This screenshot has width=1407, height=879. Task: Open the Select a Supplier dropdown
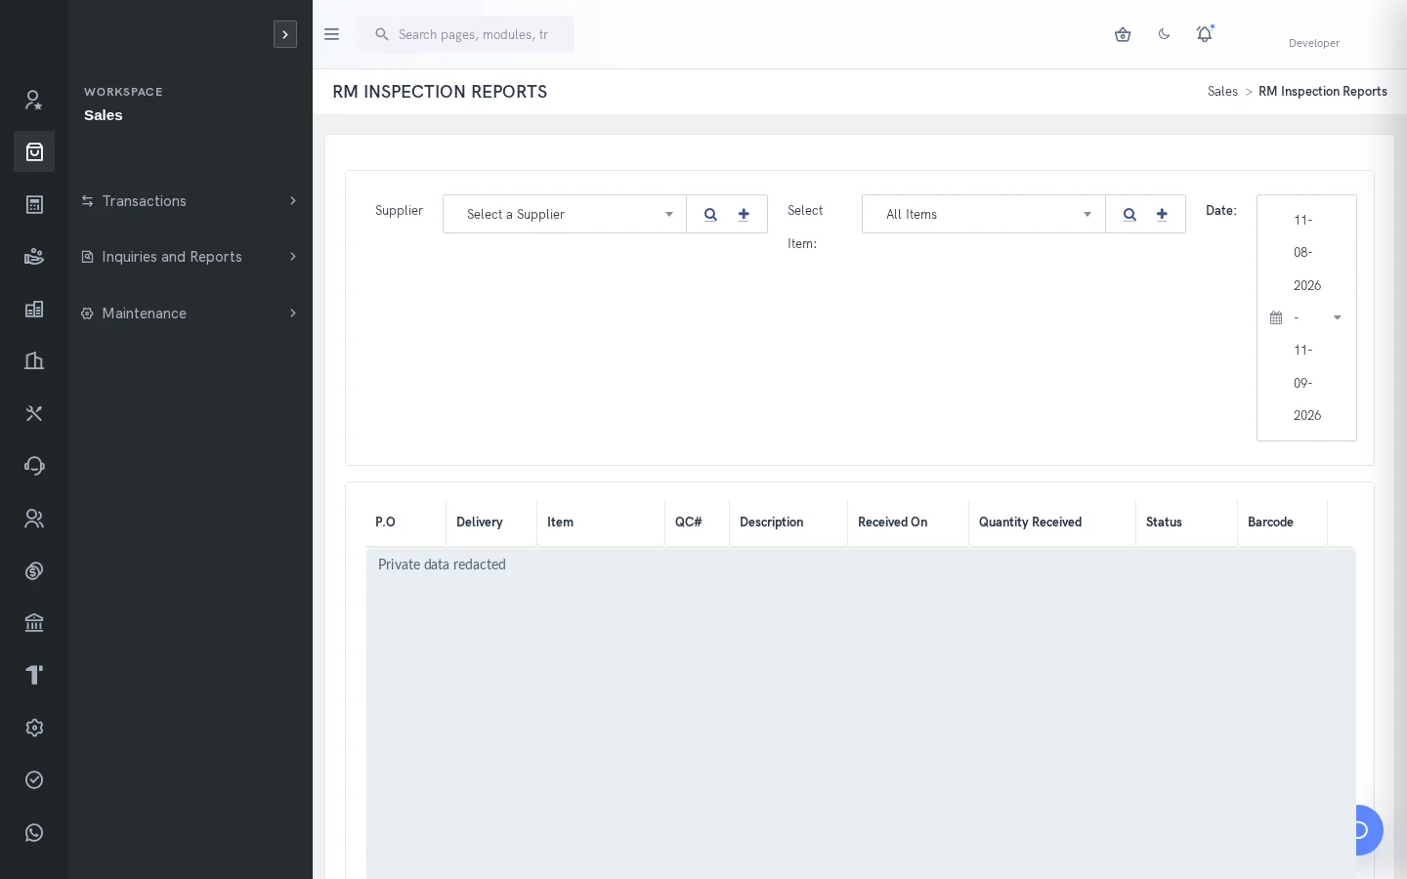coord(565,214)
